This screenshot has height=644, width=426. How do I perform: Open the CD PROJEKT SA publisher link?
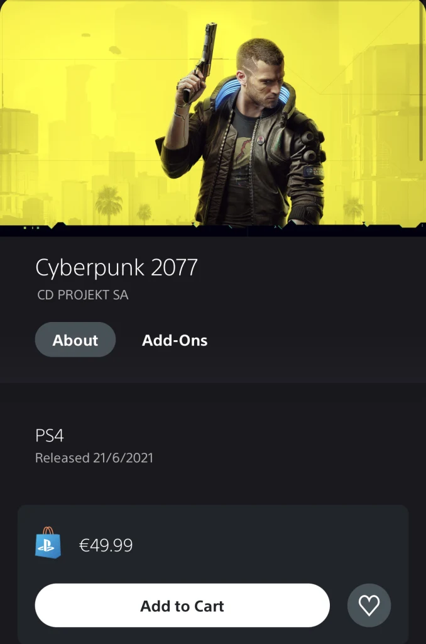point(82,295)
